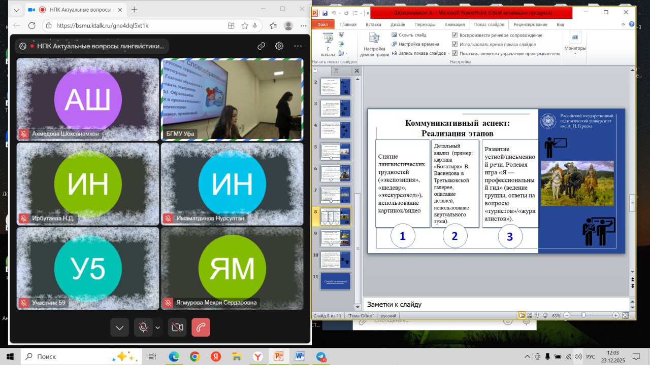This screenshot has width=650, height=365.
Task: Expand microphone options arrow next to mic
Action: click(157, 327)
